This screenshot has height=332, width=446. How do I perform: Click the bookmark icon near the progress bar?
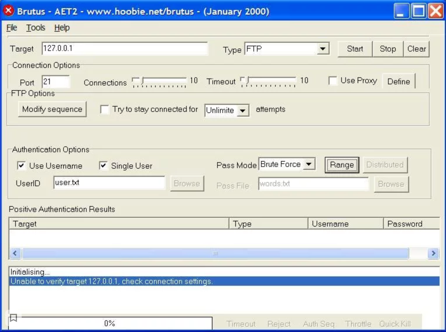pyautogui.click(x=13, y=318)
